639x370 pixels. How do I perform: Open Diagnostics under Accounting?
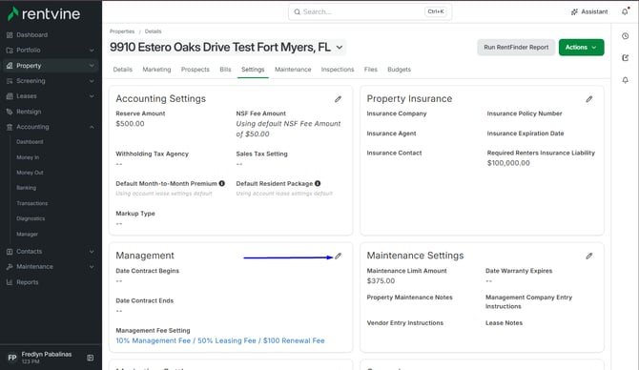pos(31,218)
